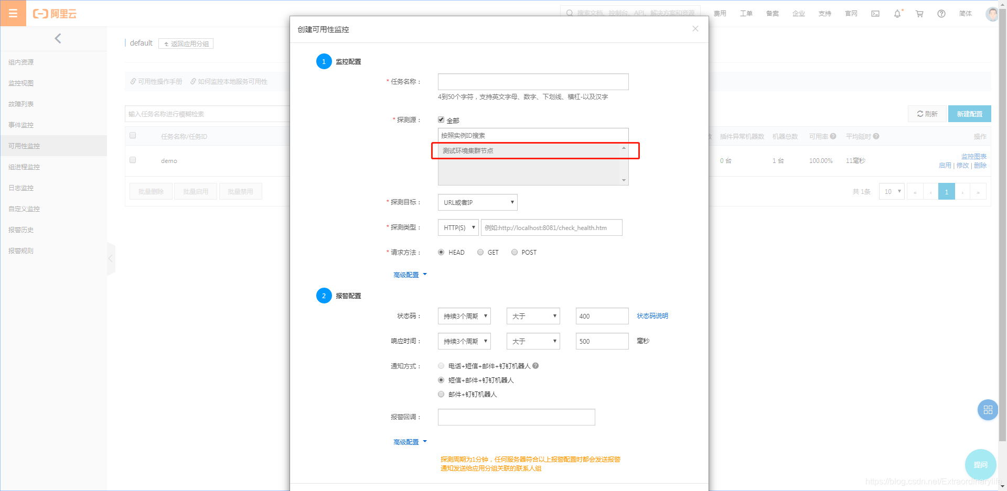Open the round ask-question chat button
The image size is (1007, 491).
click(980, 464)
